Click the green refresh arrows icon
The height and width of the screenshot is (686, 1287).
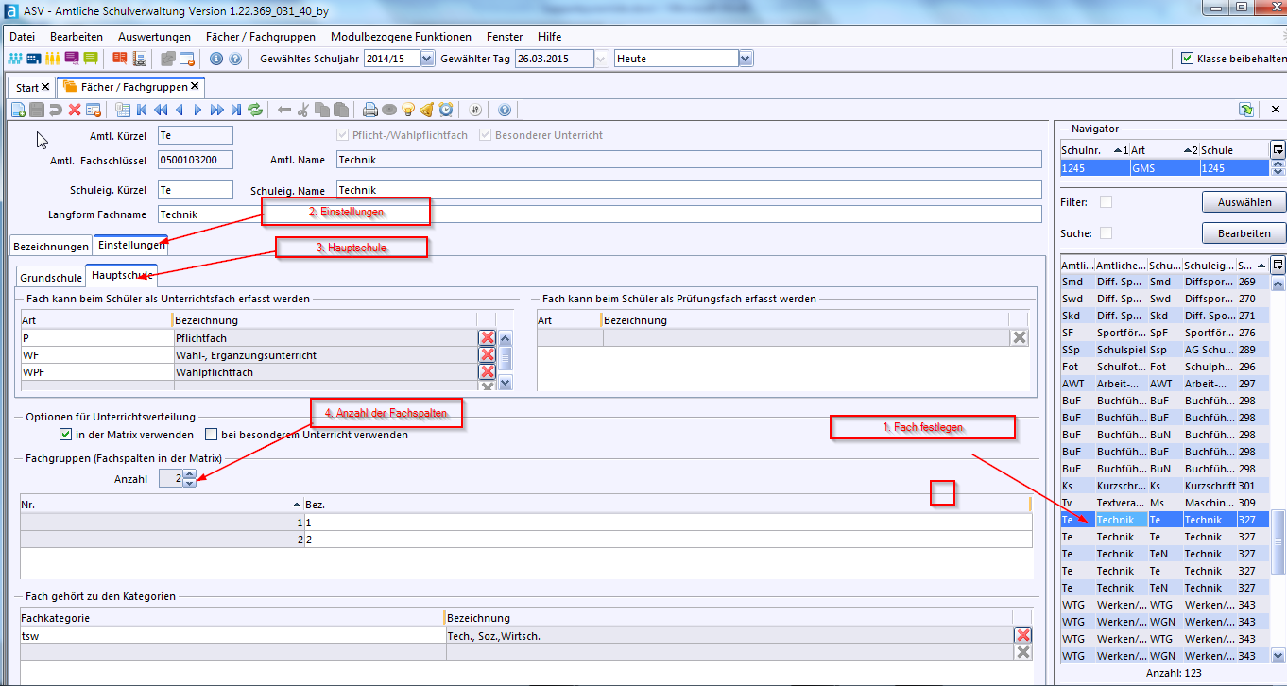[x=255, y=110]
